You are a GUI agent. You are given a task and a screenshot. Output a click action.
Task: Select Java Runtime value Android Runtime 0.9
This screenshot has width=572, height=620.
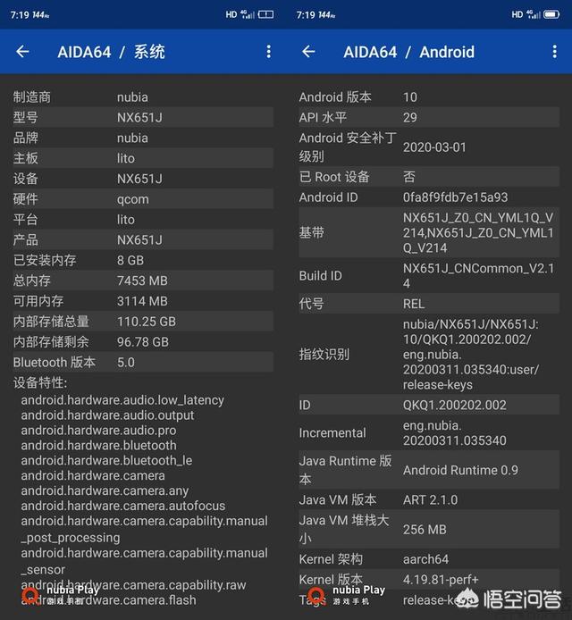(460, 470)
